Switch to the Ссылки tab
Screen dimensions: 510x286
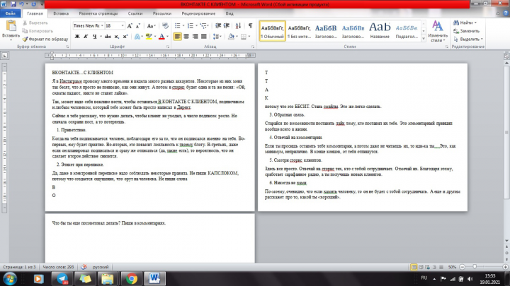tap(135, 13)
